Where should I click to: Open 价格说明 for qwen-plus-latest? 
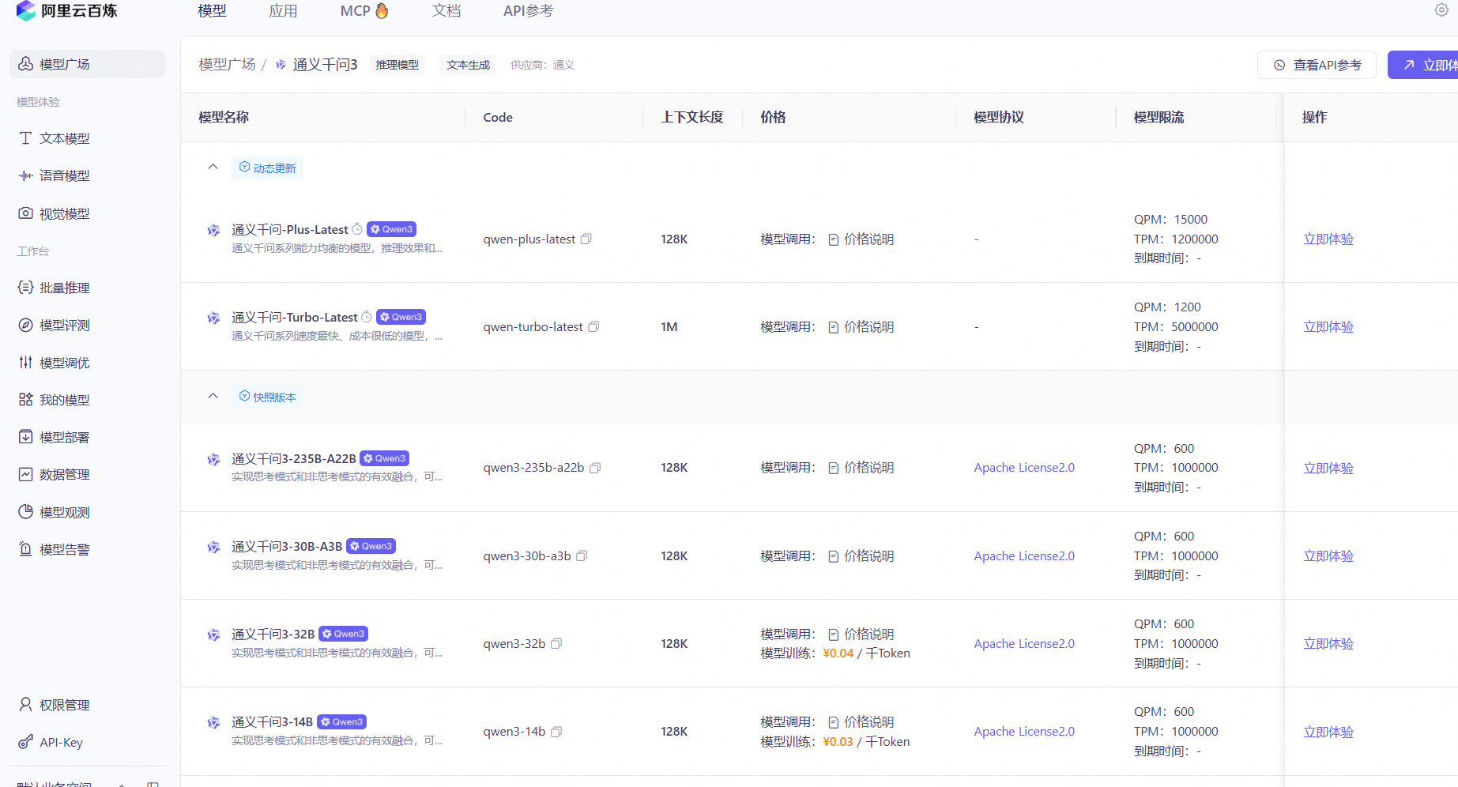861,239
